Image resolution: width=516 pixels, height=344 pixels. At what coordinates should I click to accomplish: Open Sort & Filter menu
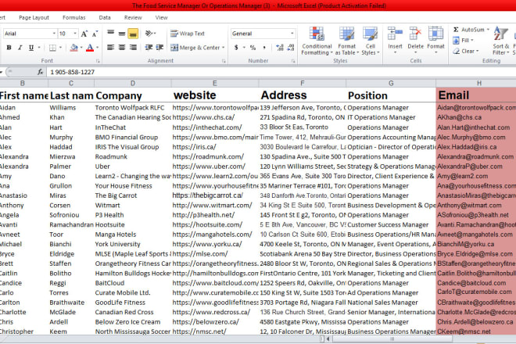tap(501, 41)
